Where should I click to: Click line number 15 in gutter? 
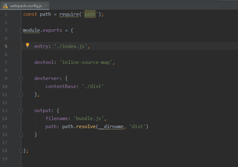(x=5, y=127)
